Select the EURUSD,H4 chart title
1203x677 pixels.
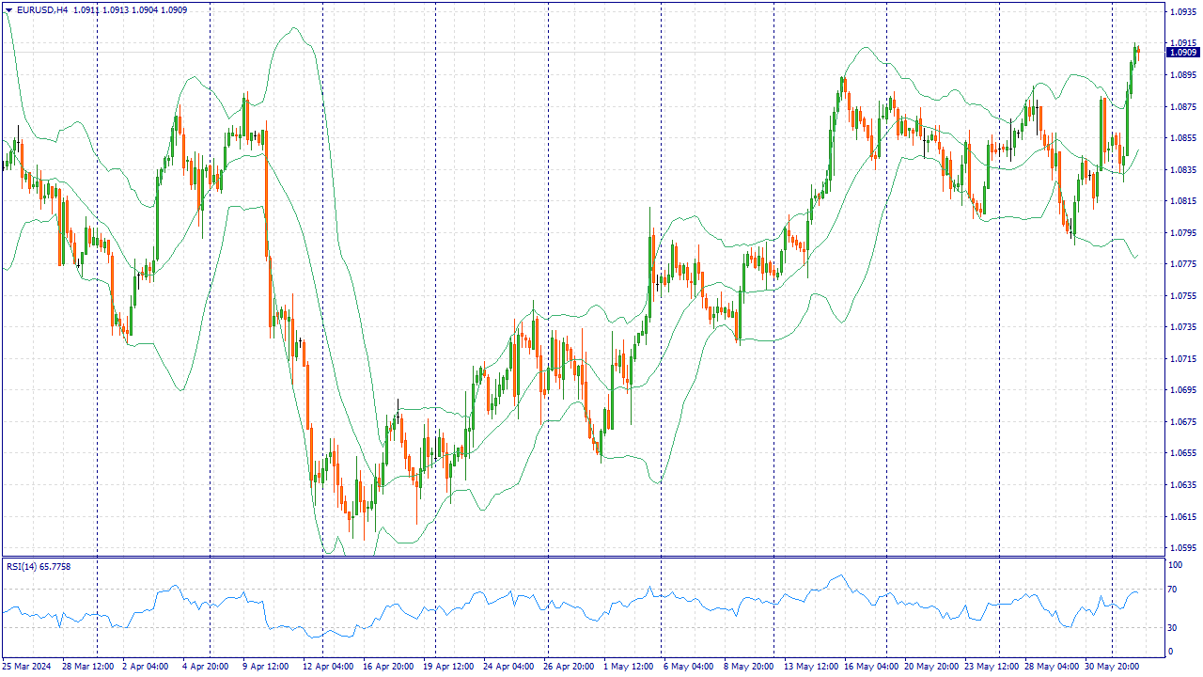[42, 9]
